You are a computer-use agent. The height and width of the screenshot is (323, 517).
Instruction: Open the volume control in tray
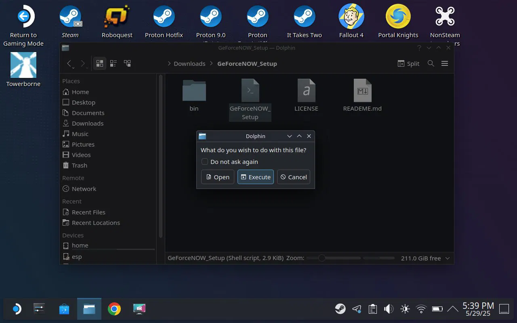point(389,309)
